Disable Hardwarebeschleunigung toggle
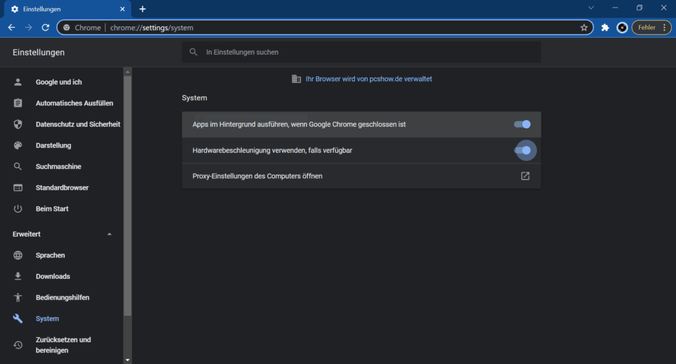This screenshot has height=364, width=676. 522,151
